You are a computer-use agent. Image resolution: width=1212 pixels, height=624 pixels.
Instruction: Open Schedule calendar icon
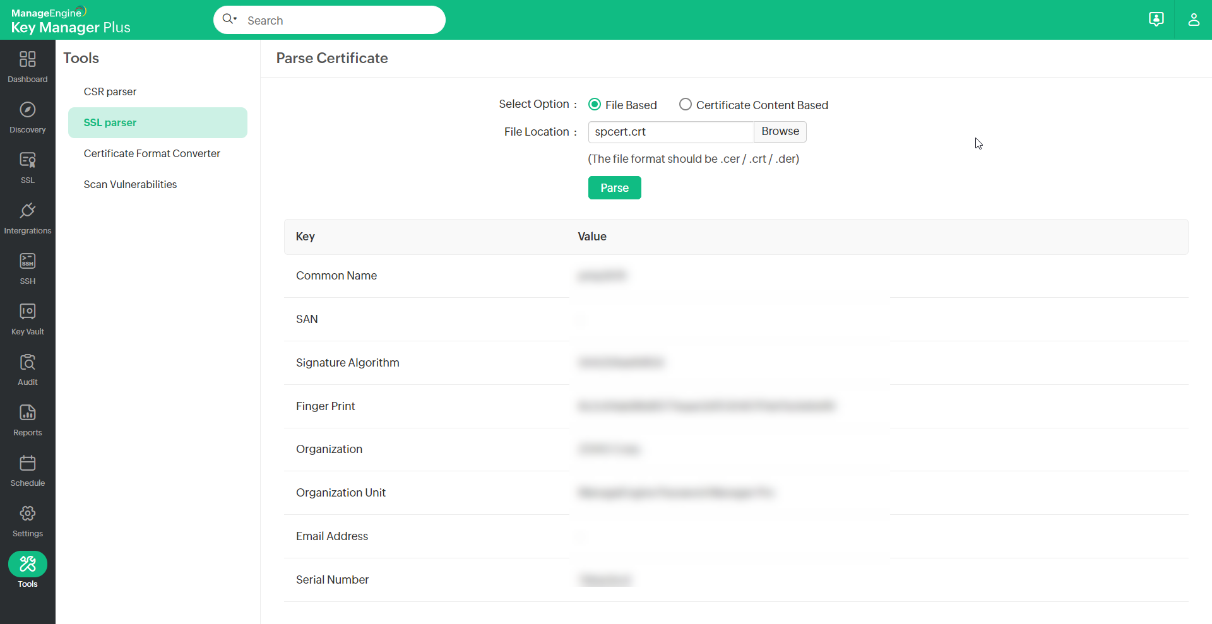28,463
